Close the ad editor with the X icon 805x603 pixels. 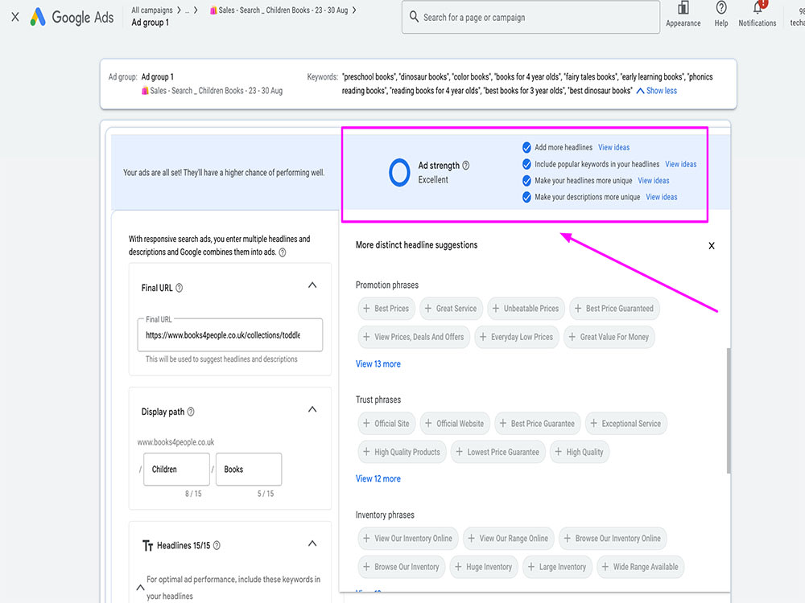pyautogui.click(x=15, y=17)
